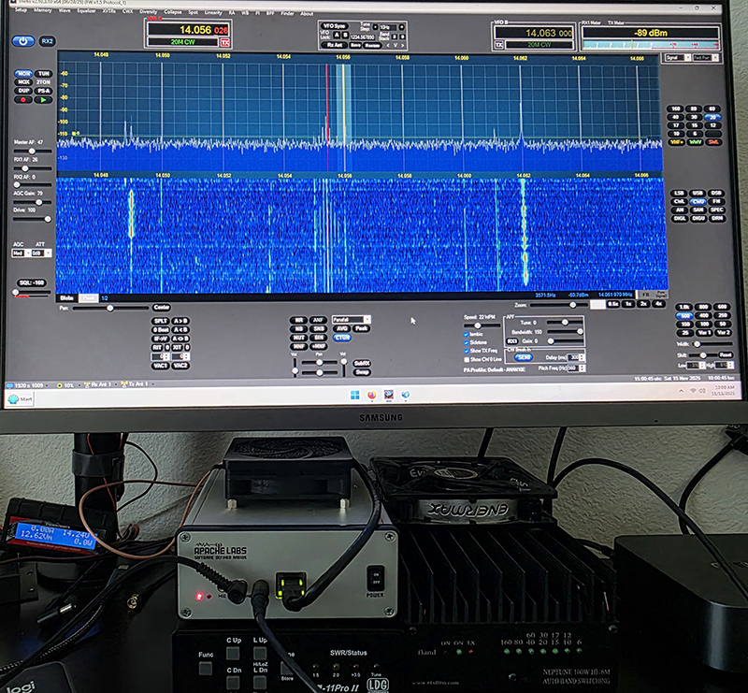
Task: Open Firefox from the Windows taskbar
Action: tap(371, 396)
